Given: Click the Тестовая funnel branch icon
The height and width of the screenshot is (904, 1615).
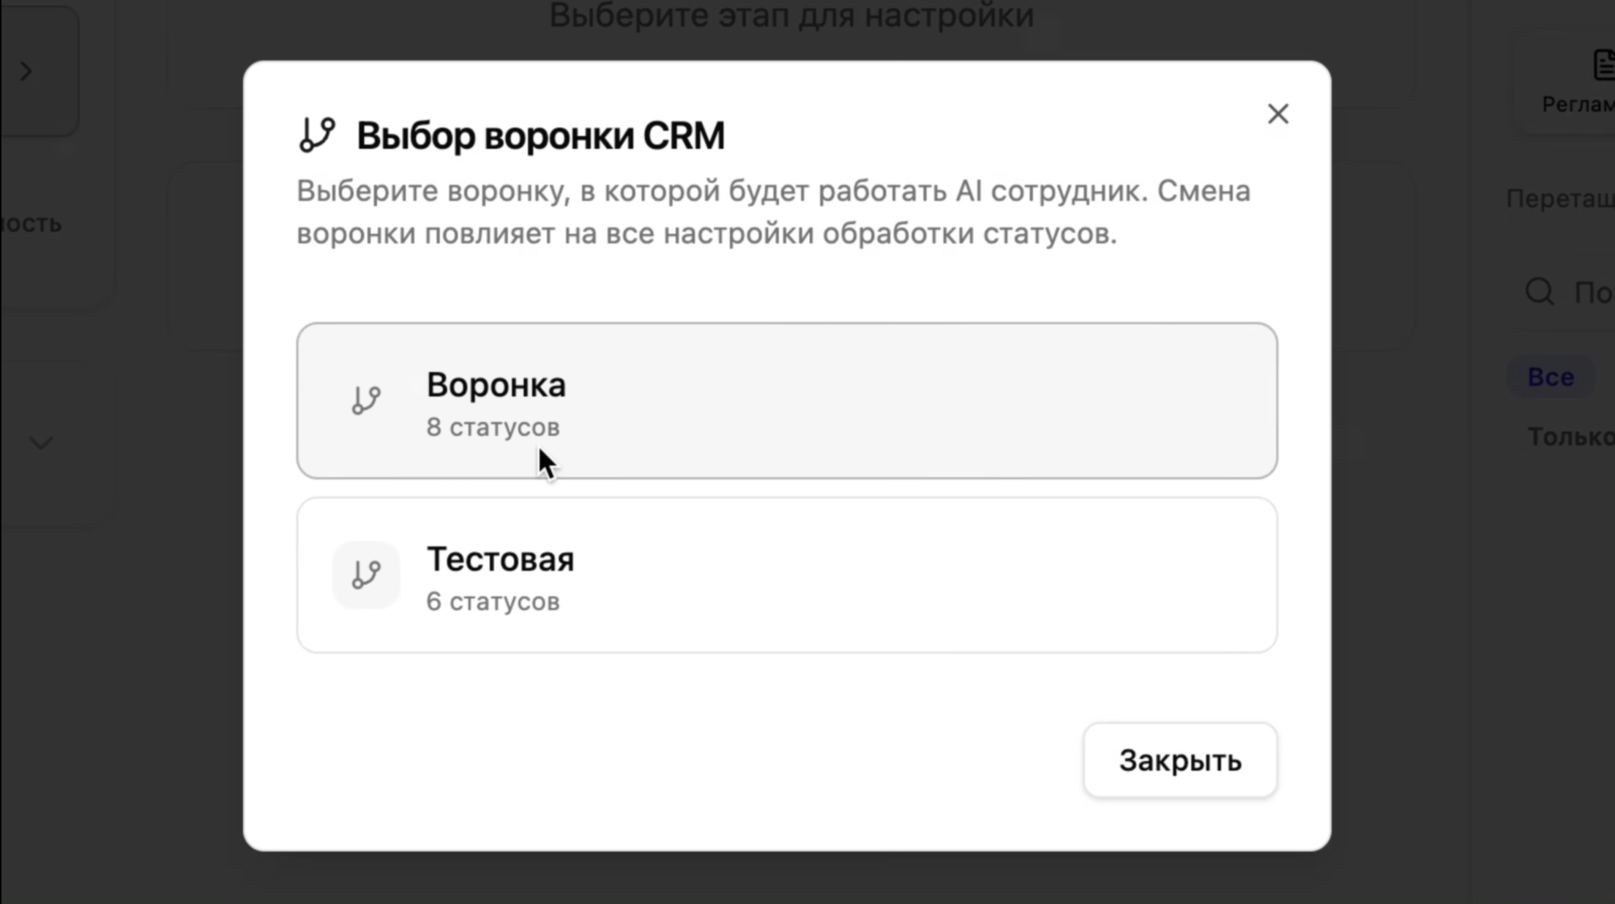Looking at the screenshot, I should (x=366, y=575).
